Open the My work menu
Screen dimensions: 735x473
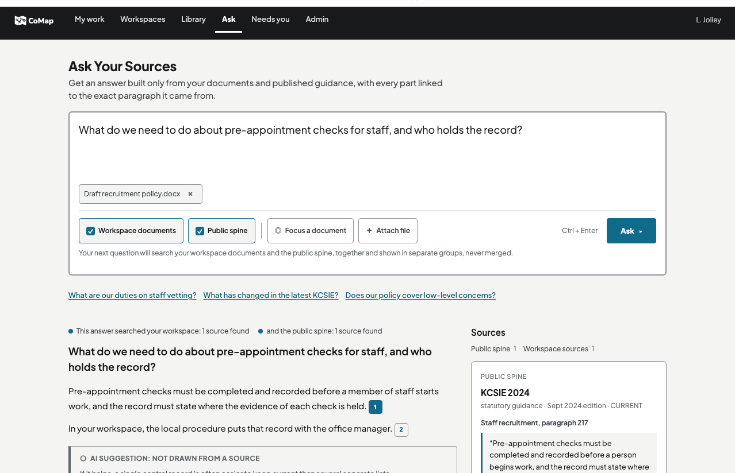[x=90, y=20]
